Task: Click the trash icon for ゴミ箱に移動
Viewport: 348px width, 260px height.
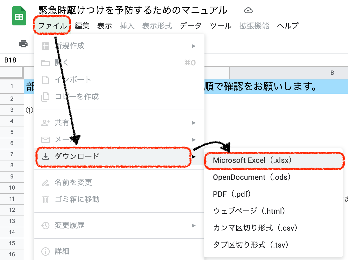Action: (x=46, y=199)
